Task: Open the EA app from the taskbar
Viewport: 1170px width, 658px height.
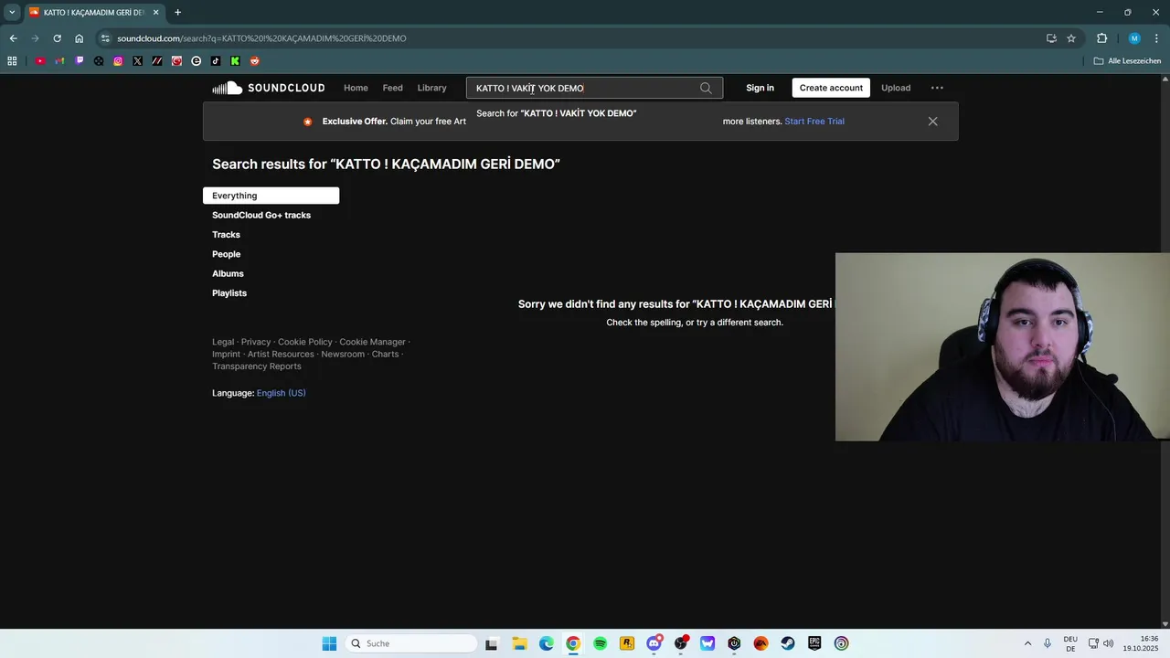Action: (x=760, y=643)
